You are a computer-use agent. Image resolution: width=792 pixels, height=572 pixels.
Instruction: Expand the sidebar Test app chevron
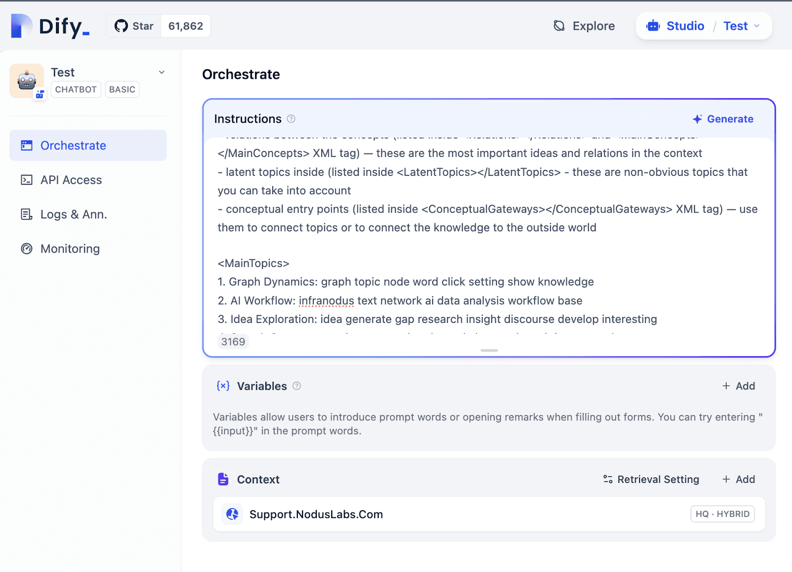coord(161,72)
